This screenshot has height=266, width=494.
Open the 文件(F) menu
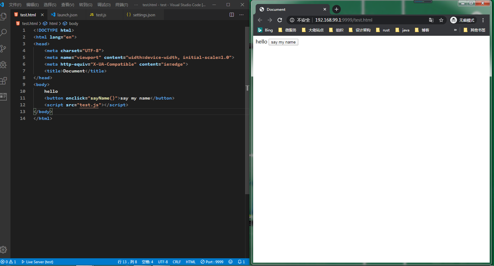[x=15, y=5]
